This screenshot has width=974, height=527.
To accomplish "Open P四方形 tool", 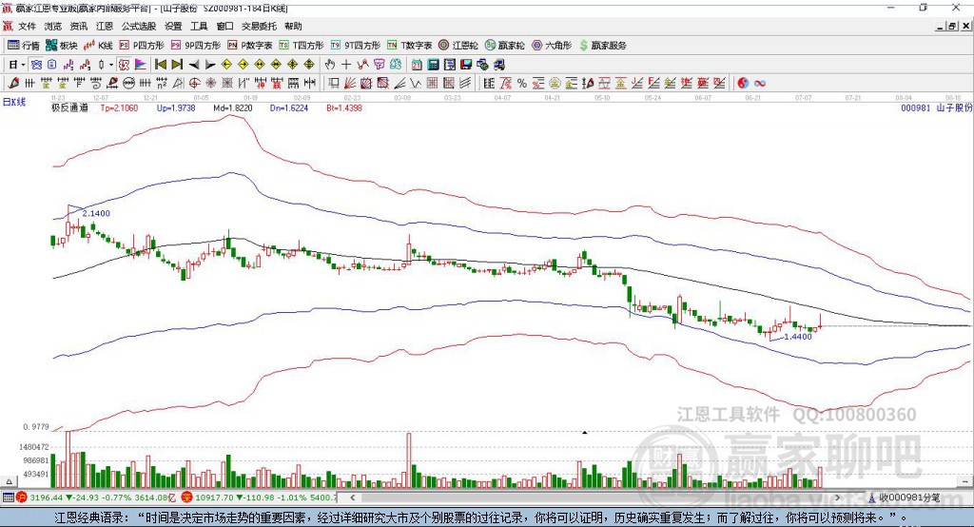I will tap(142, 46).
